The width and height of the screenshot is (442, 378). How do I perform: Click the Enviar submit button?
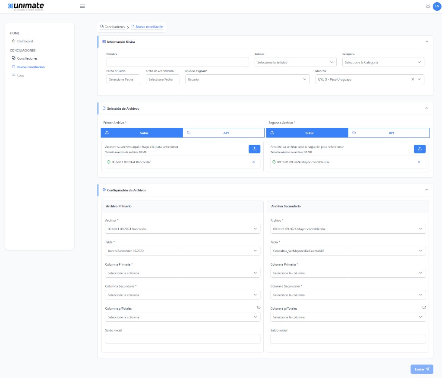click(422, 369)
